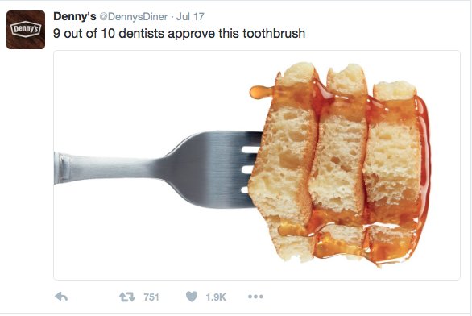Click the syrup drip on the pancakes
The height and width of the screenshot is (316, 472).
point(261,92)
